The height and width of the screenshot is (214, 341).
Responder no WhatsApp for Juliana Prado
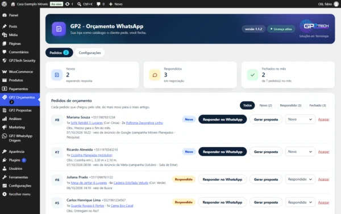222,179
